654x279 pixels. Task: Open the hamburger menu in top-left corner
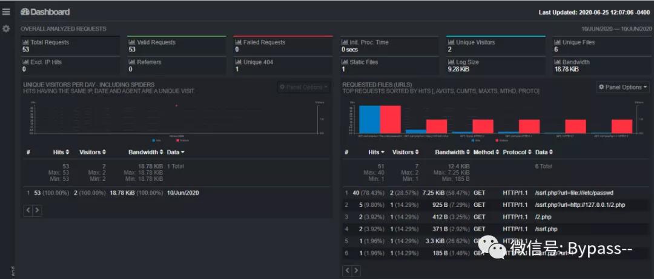6,11
